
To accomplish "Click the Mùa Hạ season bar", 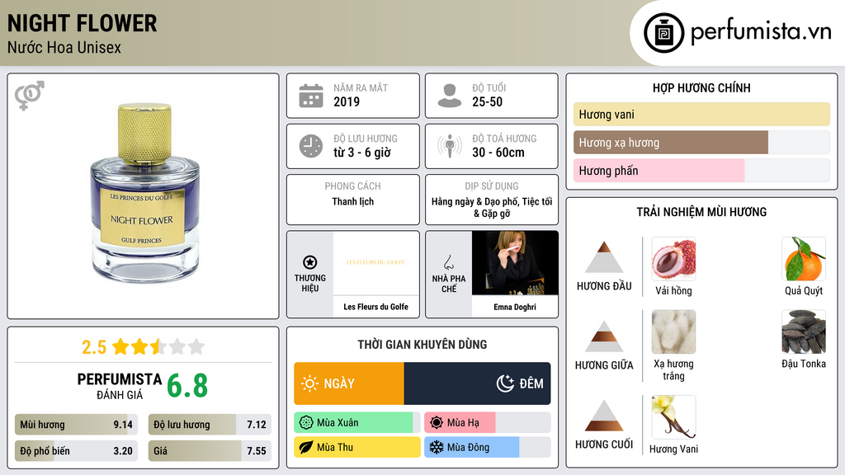I will tap(487, 423).
